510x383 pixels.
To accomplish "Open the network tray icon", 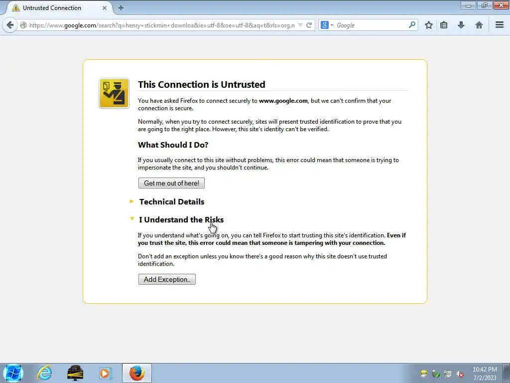I will pos(448,374).
